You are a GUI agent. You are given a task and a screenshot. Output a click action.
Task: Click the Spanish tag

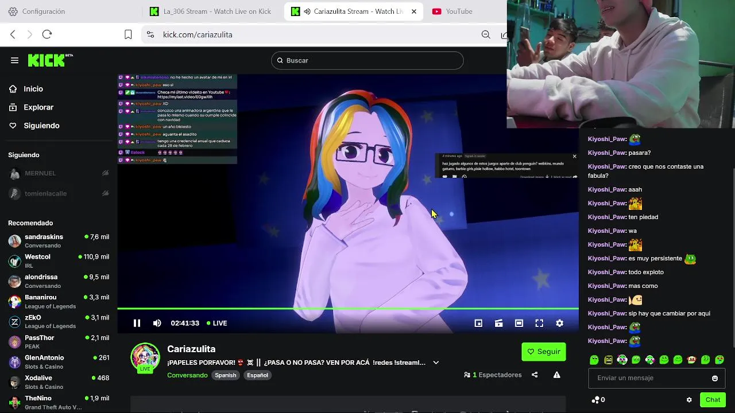pos(226,375)
